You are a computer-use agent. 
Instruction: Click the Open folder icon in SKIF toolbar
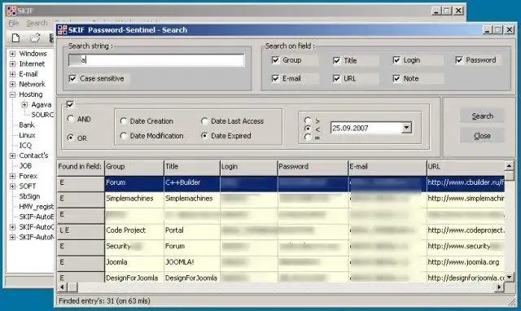[x=35, y=38]
